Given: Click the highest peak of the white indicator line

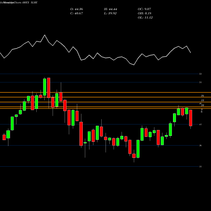Looking at the screenshot, I should tap(45, 35).
